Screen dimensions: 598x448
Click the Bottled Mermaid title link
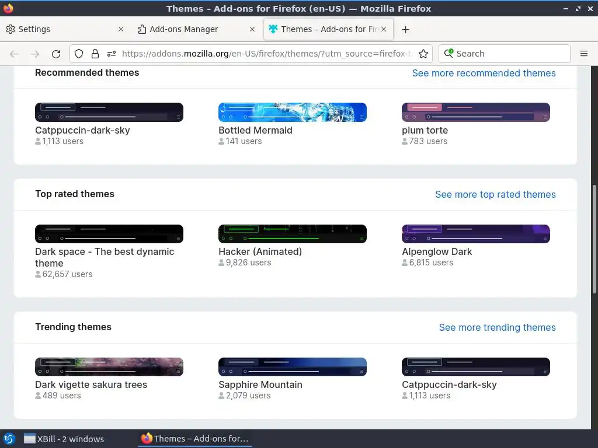tap(256, 130)
